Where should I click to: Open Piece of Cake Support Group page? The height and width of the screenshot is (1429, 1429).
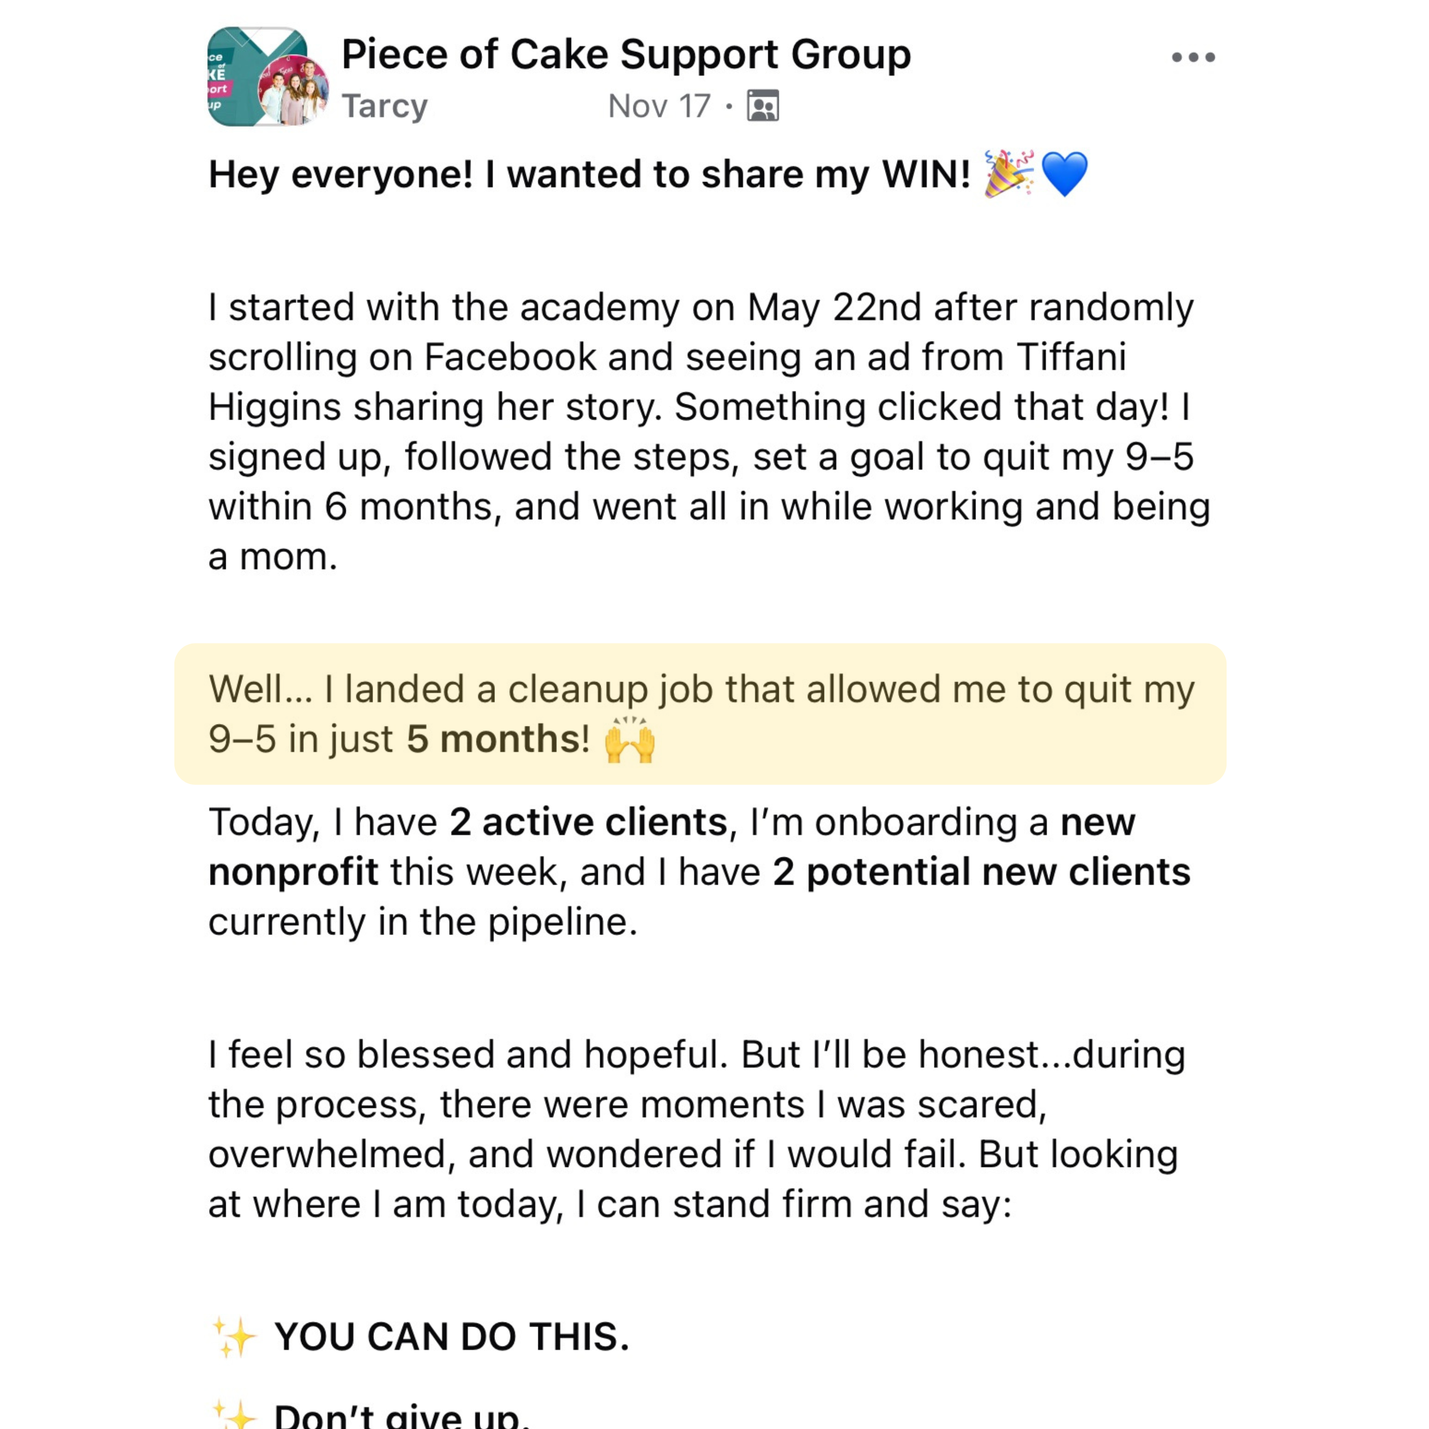626,55
